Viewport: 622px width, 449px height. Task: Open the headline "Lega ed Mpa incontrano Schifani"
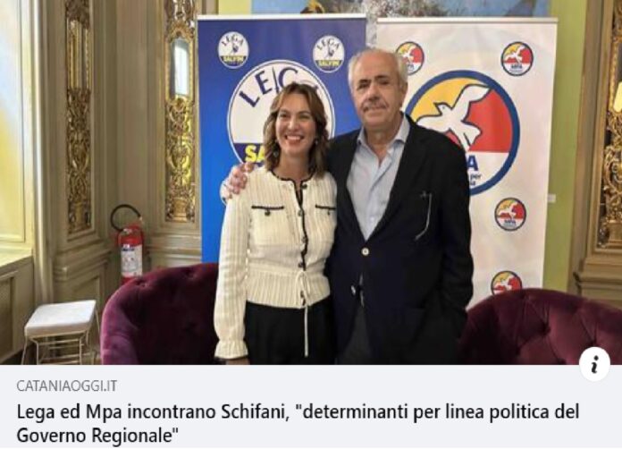(151, 412)
